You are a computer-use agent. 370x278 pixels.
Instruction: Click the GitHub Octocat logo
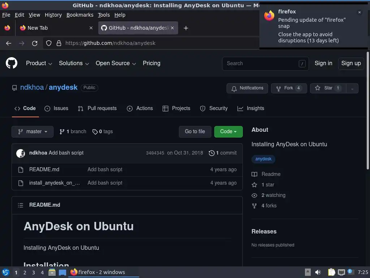pyautogui.click(x=12, y=63)
